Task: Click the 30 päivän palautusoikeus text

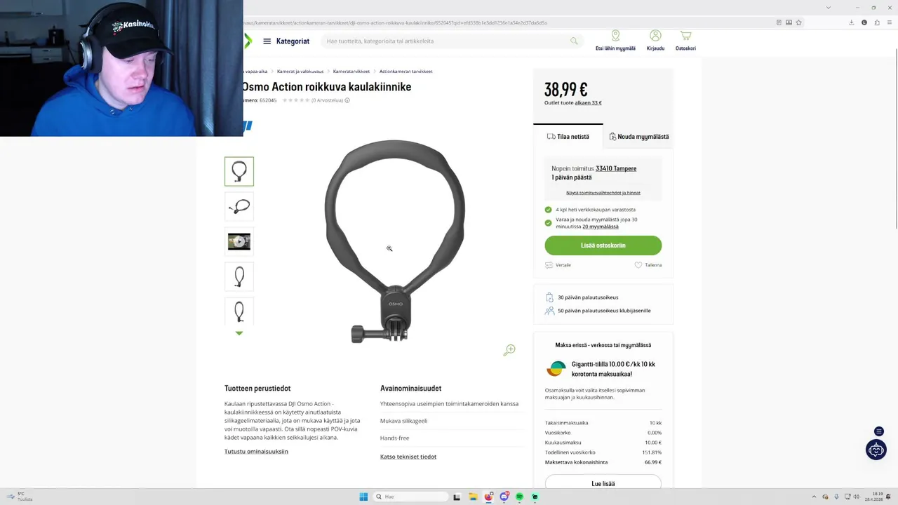Action: coord(588,297)
